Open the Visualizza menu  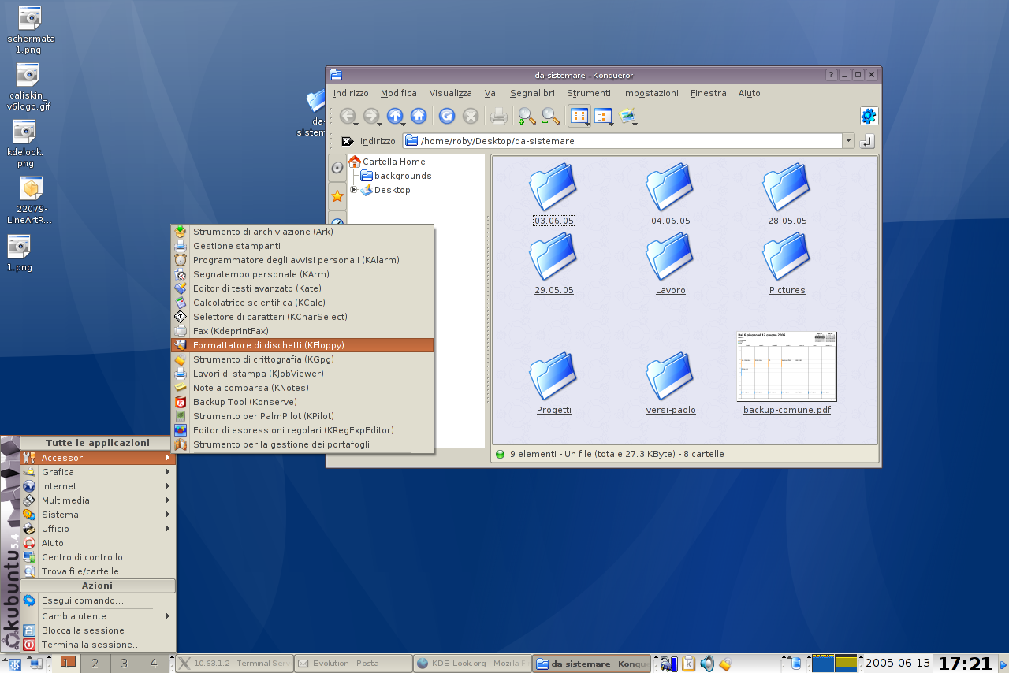coord(450,93)
